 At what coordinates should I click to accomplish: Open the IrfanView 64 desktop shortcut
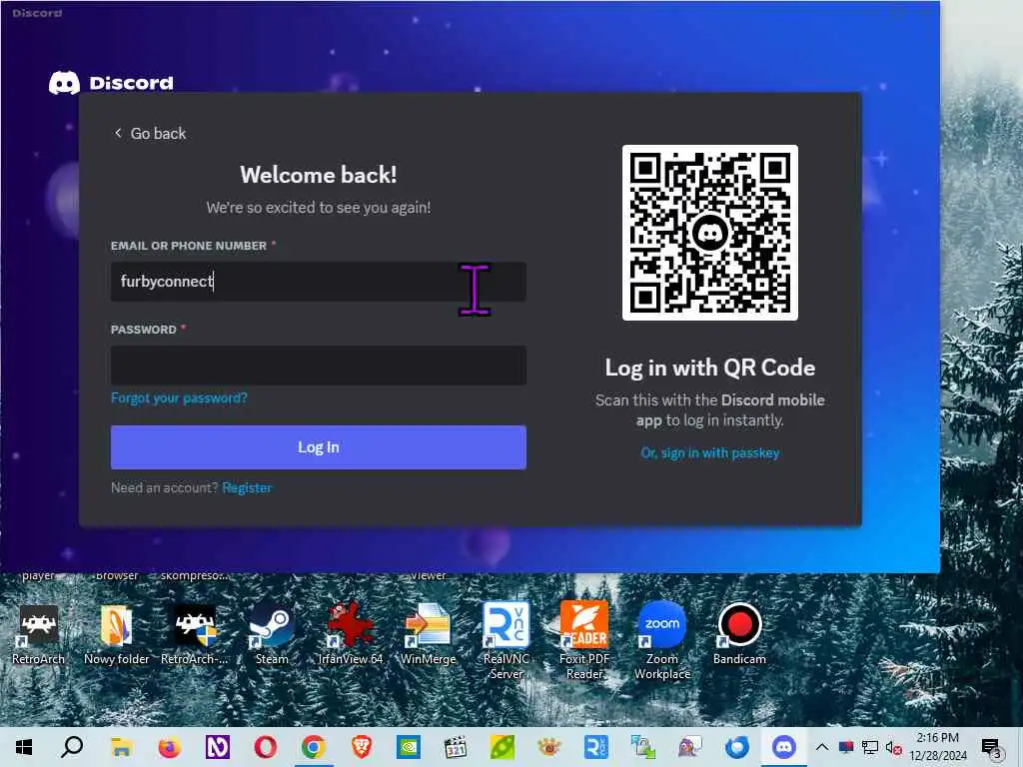tap(351, 634)
